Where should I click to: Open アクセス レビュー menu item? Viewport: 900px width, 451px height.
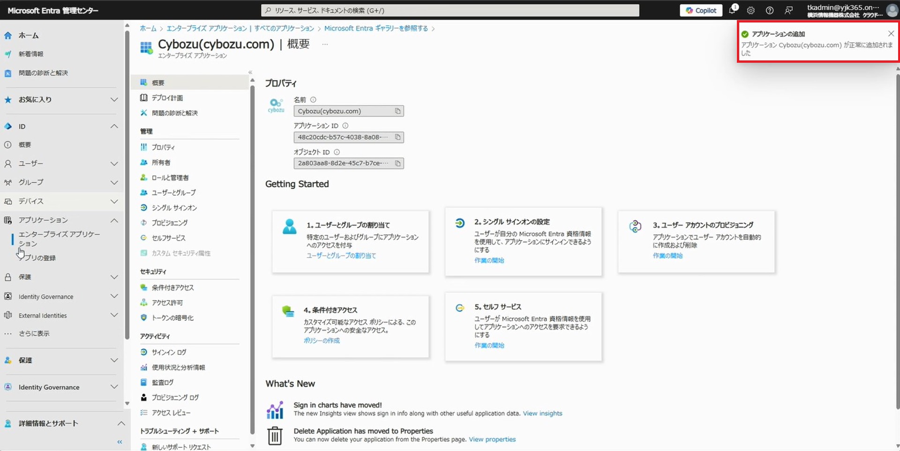pos(171,413)
